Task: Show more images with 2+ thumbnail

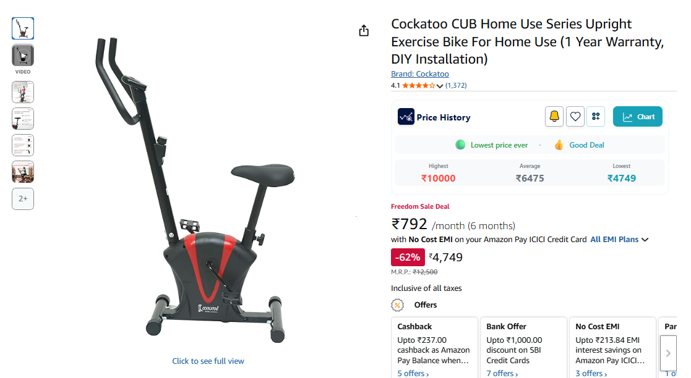Action: [x=23, y=199]
